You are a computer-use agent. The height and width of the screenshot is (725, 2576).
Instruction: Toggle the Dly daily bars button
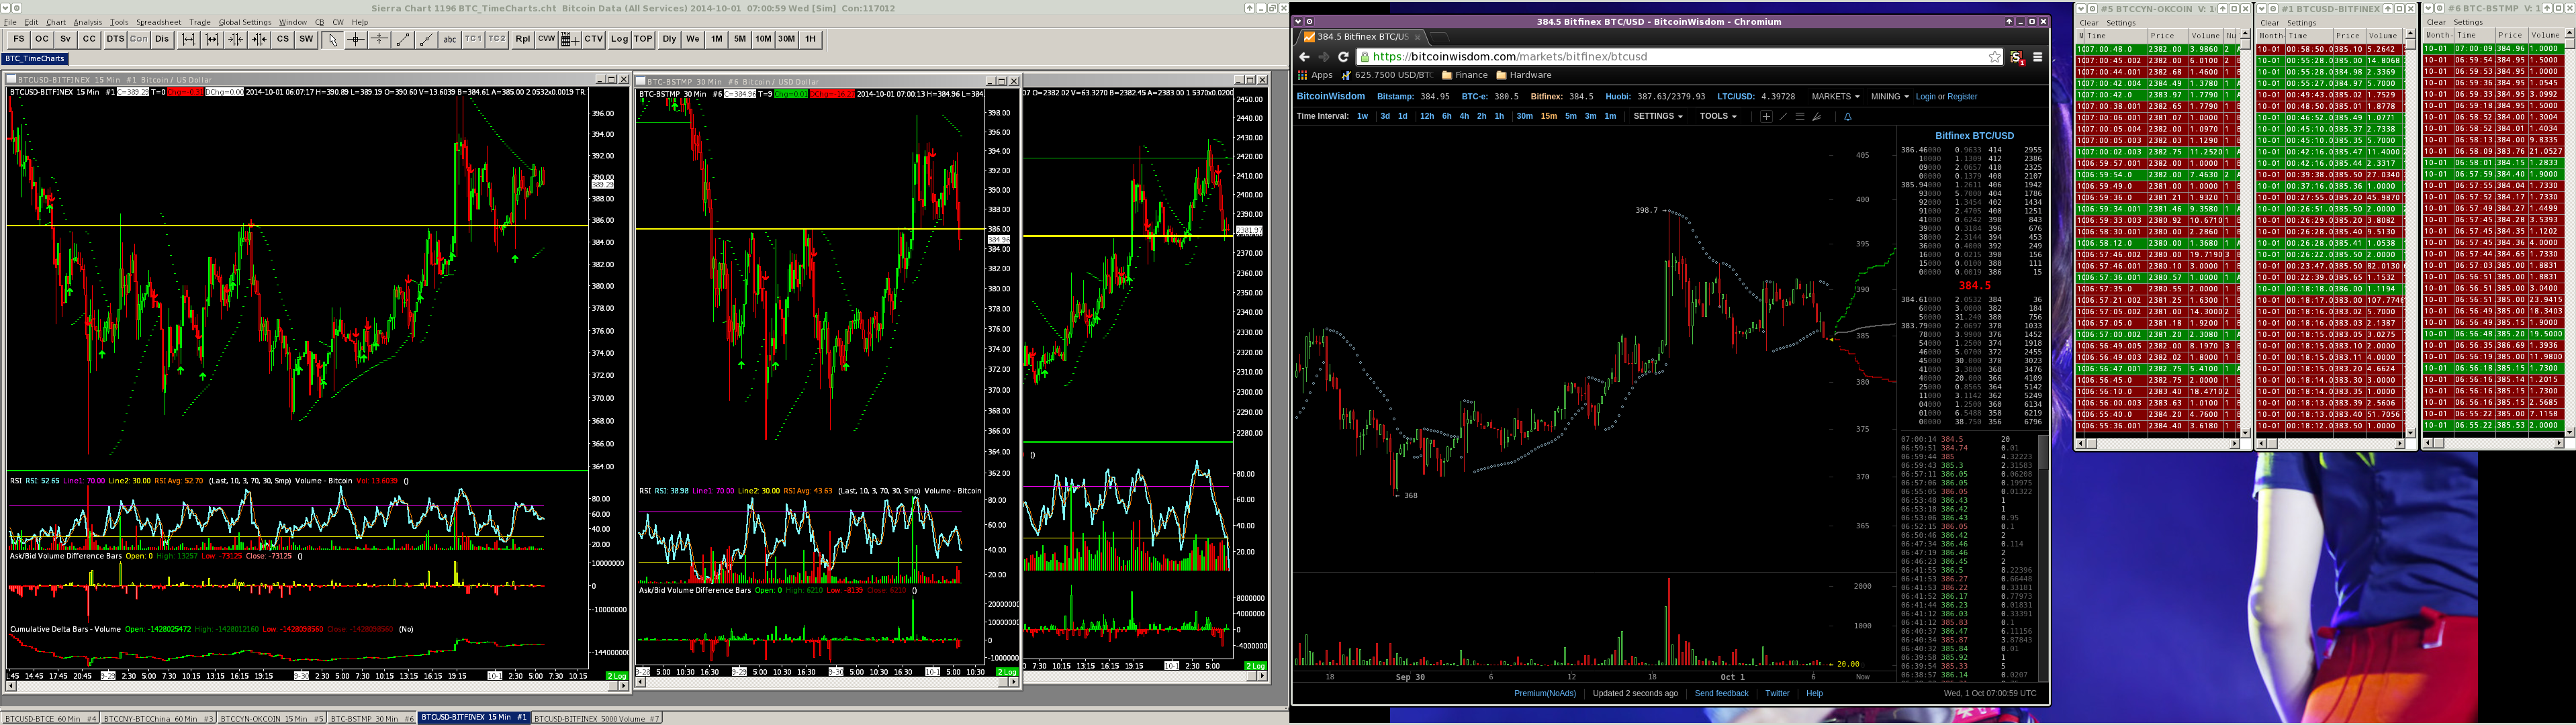click(x=670, y=39)
